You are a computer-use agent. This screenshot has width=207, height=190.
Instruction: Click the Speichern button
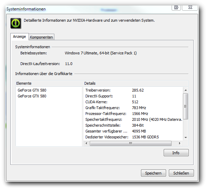[x=153, y=173]
